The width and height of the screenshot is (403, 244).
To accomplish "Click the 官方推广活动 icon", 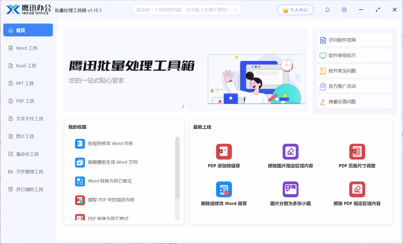I will pos(323,87).
